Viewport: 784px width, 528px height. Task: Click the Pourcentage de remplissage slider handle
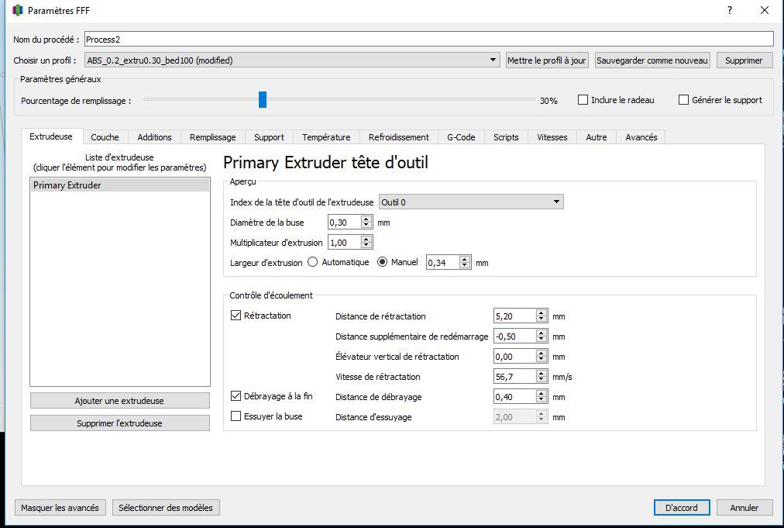pyautogui.click(x=263, y=99)
